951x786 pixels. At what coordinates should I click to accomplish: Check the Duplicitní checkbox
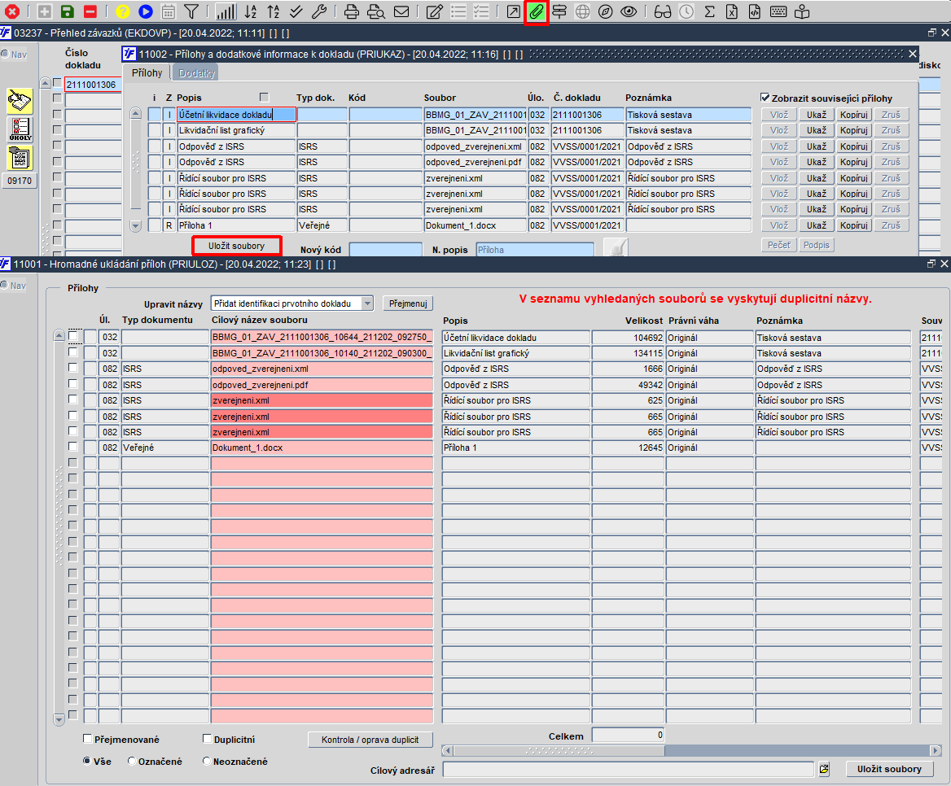(208, 739)
